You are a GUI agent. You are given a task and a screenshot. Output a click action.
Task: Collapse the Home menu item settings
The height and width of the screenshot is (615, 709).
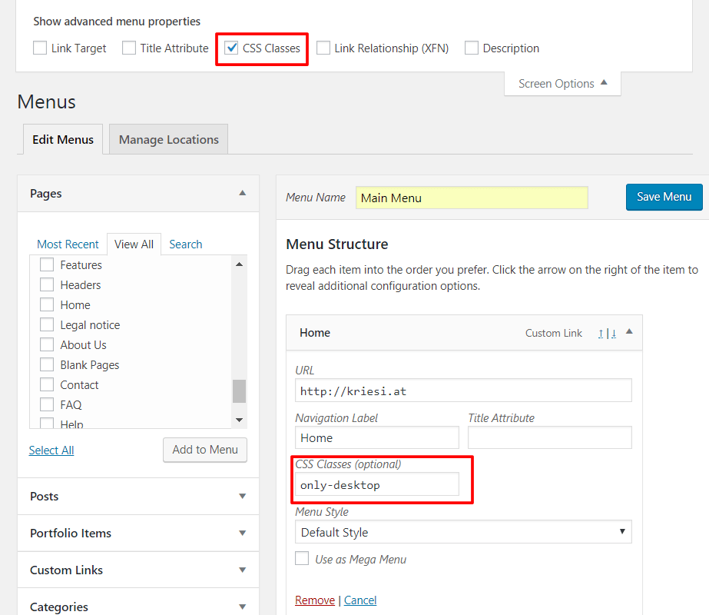[629, 332]
